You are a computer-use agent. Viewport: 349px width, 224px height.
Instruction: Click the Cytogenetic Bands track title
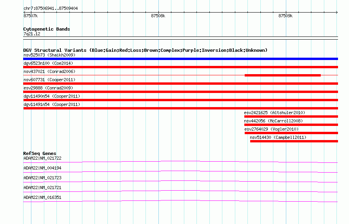(47, 29)
